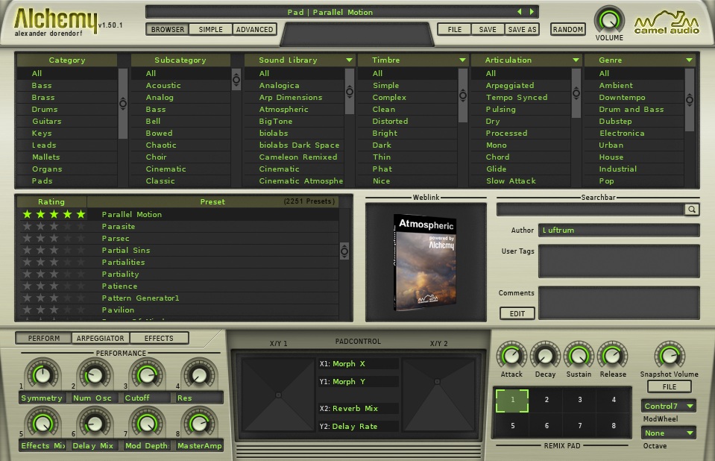The width and height of the screenshot is (715, 461).
Task: Switch to the BROWSER view
Action: [167, 30]
